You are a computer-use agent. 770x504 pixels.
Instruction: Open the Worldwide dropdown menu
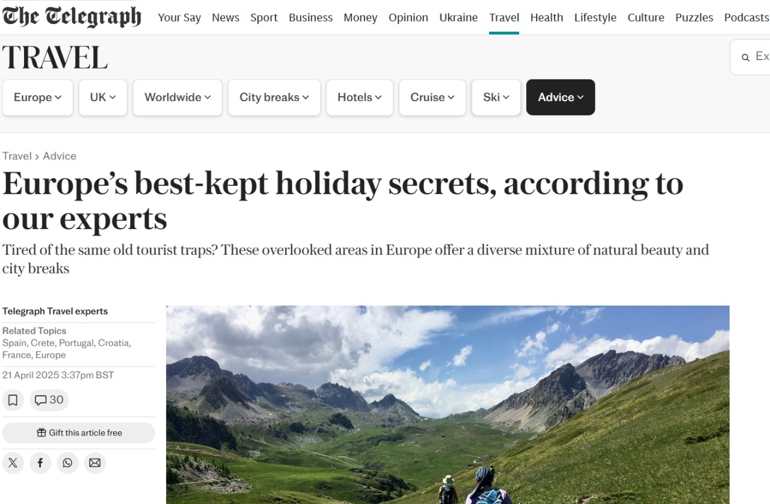pyautogui.click(x=177, y=97)
